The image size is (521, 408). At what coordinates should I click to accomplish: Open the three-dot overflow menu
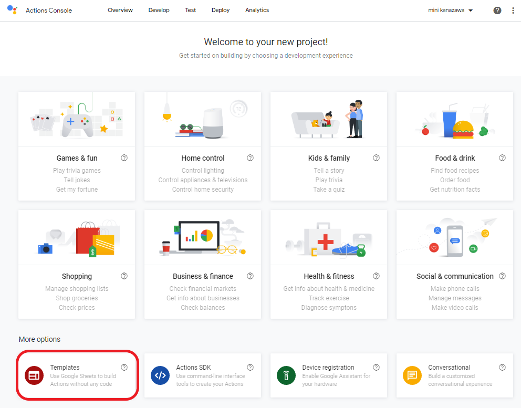(513, 11)
